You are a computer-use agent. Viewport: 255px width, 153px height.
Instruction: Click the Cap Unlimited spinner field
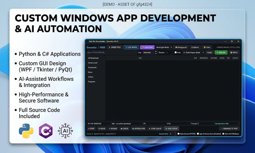(150, 53)
